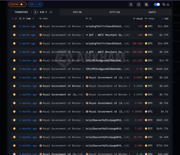Switch to the OUTFLOW tab
This screenshot has width=180, height=155.
[x=115, y=12]
